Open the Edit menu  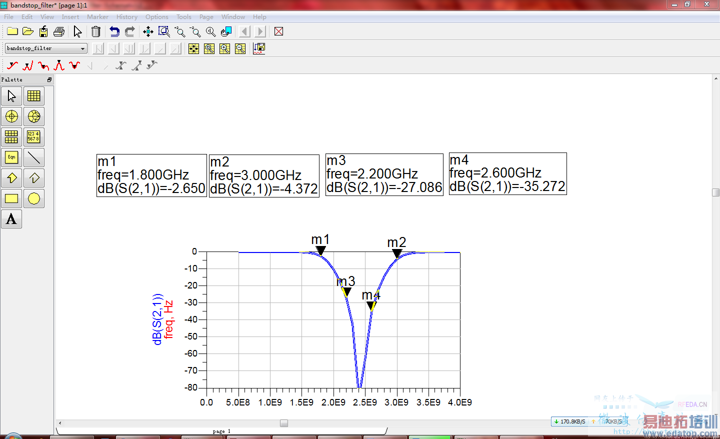[x=27, y=17]
